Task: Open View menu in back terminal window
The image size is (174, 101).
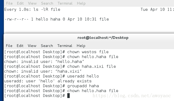Action: (x=32, y=3)
